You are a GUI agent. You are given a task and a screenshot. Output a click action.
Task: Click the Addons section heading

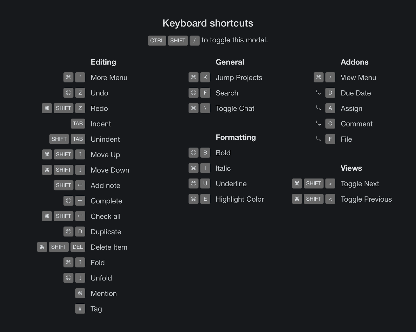click(x=354, y=62)
